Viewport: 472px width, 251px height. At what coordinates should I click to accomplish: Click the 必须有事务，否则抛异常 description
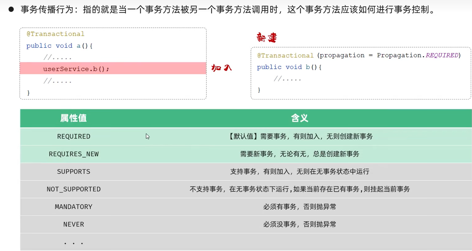click(300, 207)
